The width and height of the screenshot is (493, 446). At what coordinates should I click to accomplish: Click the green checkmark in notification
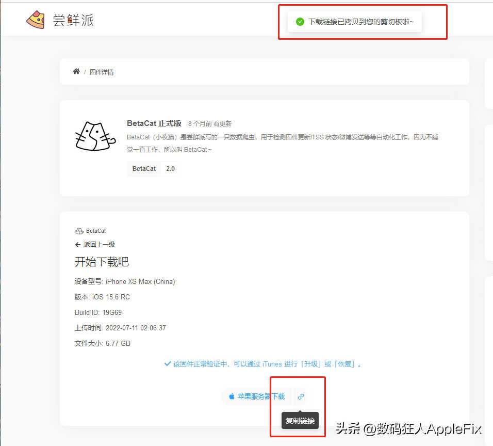pos(300,22)
